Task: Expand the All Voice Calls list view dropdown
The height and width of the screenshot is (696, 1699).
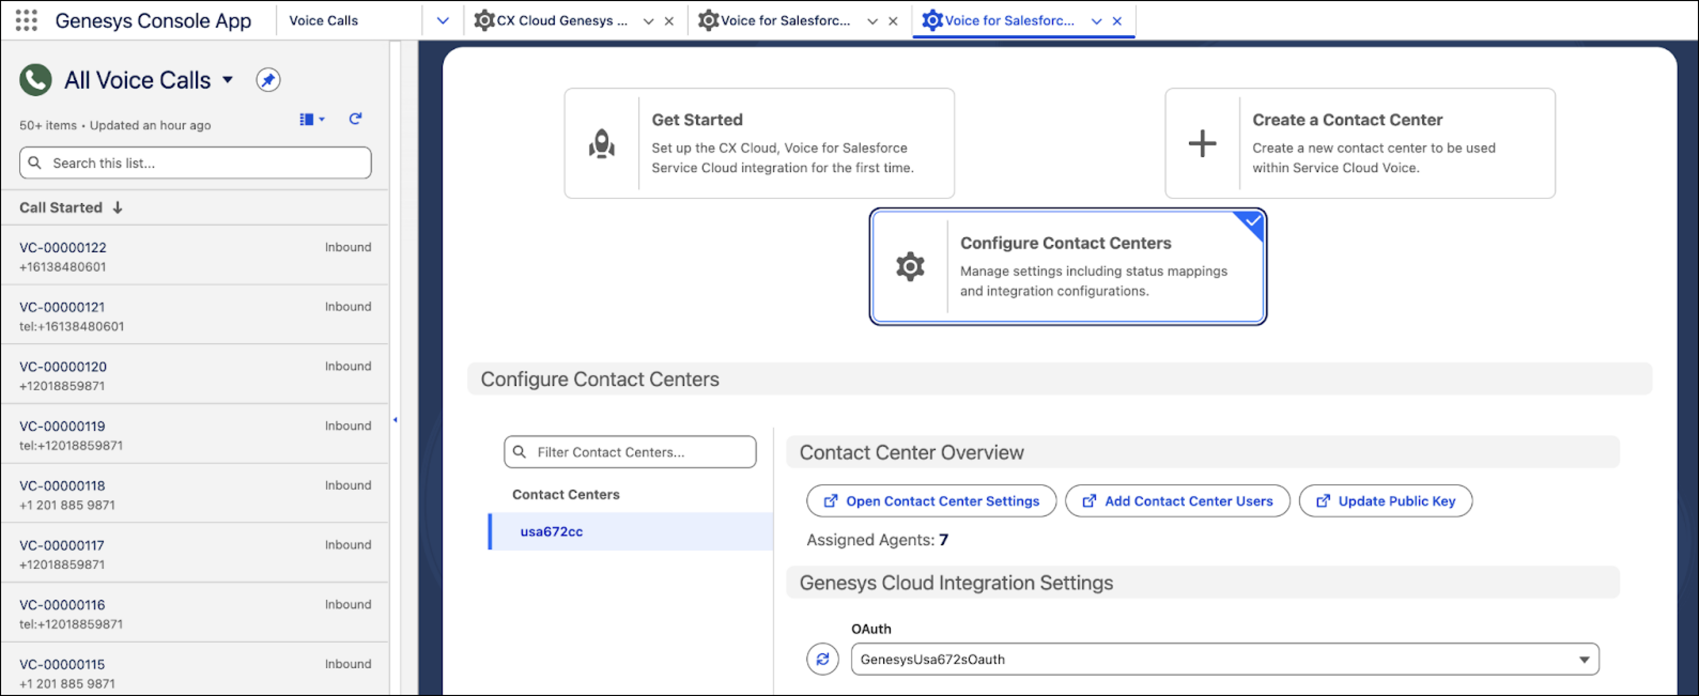Action: click(x=228, y=80)
